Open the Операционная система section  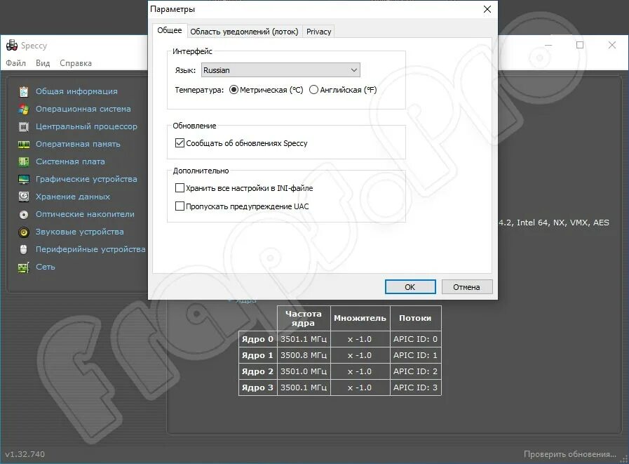83,109
